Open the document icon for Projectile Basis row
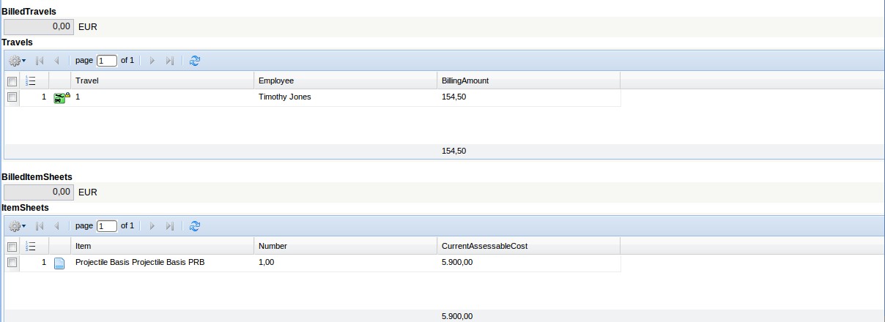This screenshot has height=322, width=885. tap(60, 263)
